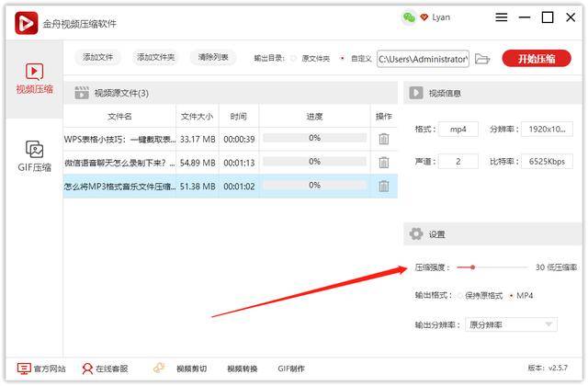Click the 00:01:13 duration cell

tap(239, 163)
